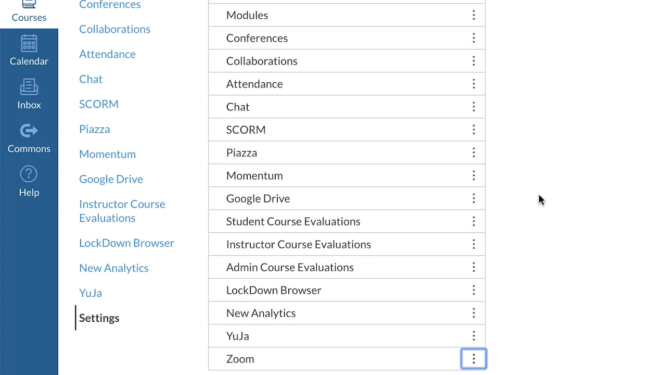Open the Calendar from global navigation

[29, 51]
